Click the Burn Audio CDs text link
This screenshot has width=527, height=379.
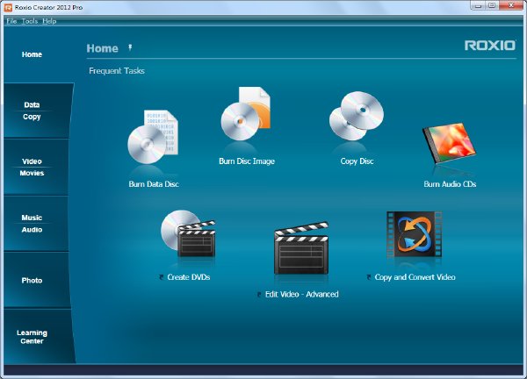coord(450,184)
